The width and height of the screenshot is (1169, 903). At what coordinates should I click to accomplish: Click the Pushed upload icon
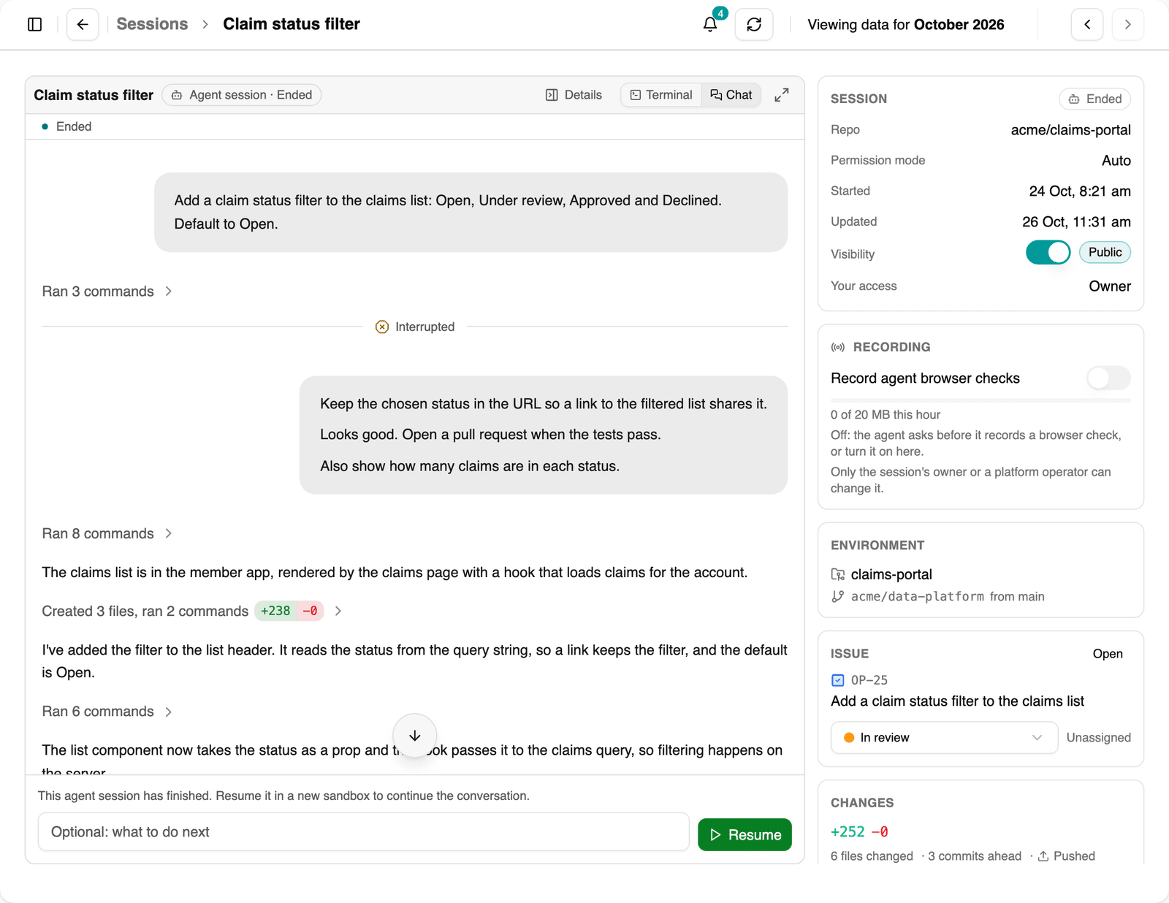coord(1043,856)
